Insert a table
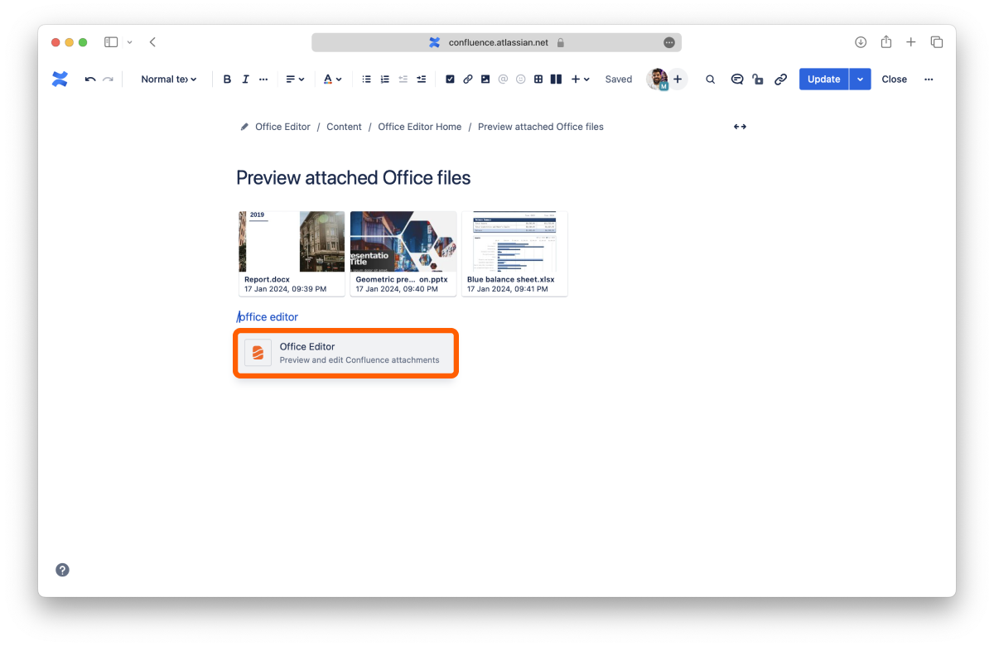The width and height of the screenshot is (994, 646). pos(538,80)
